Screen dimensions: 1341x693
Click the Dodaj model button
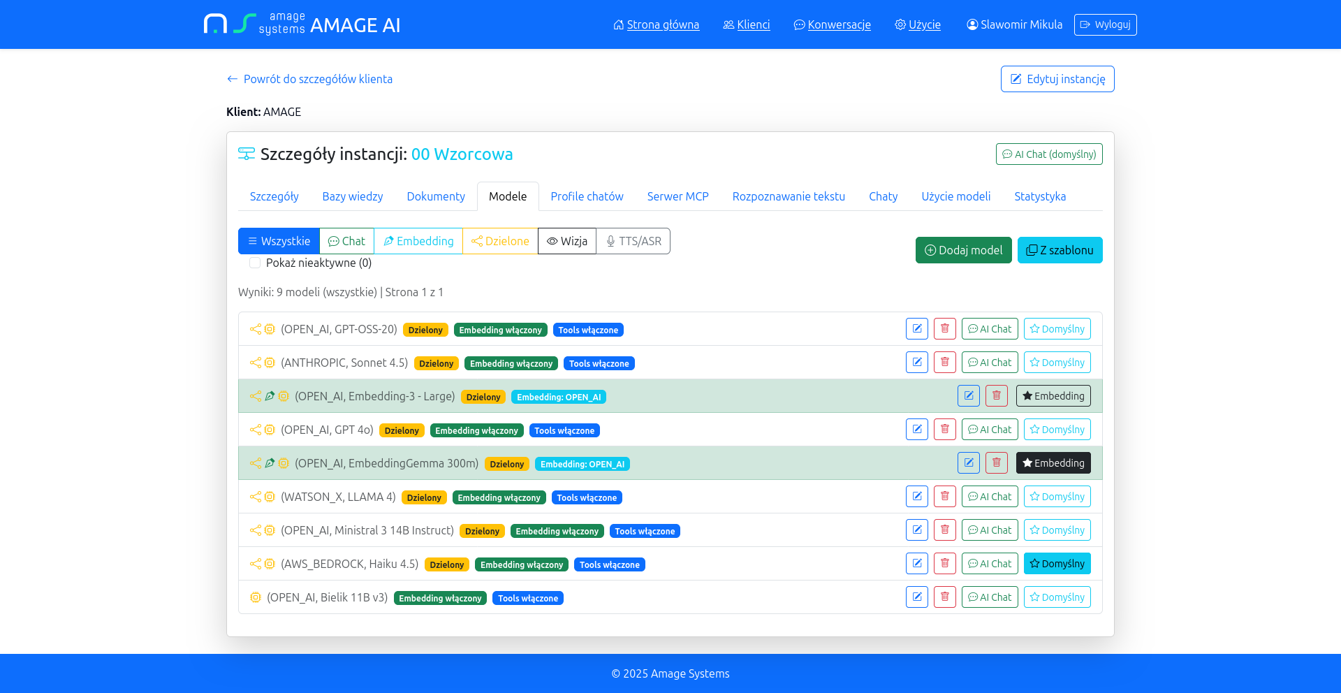pyautogui.click(x=963, y=250)
